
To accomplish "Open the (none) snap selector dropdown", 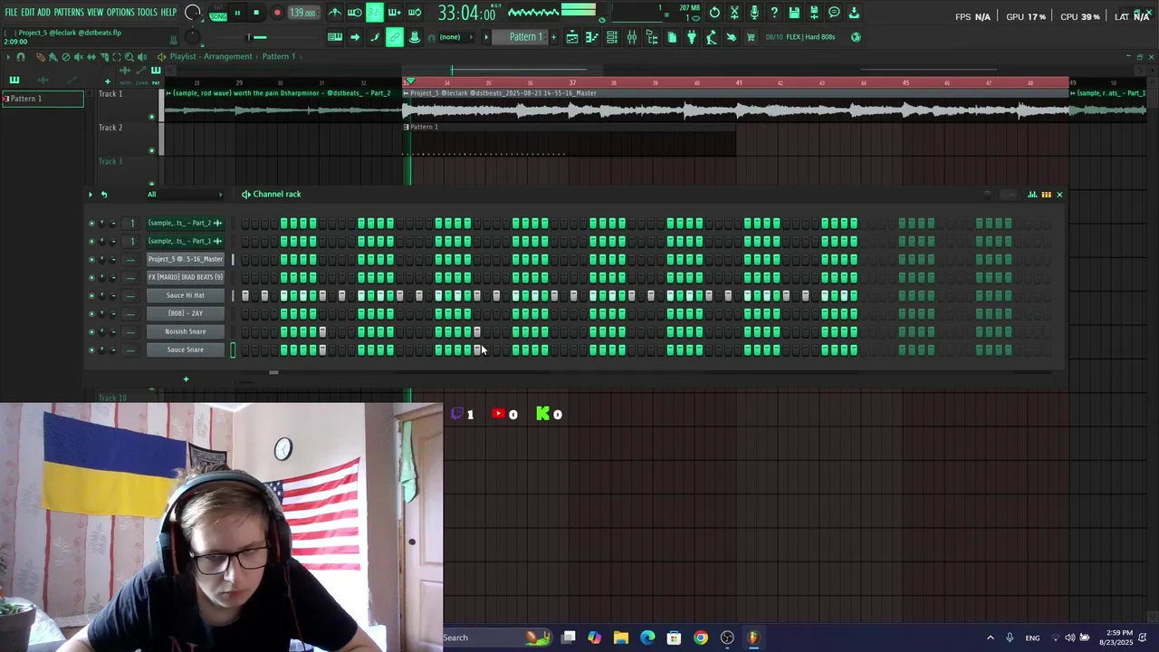I will coord(457,37).
